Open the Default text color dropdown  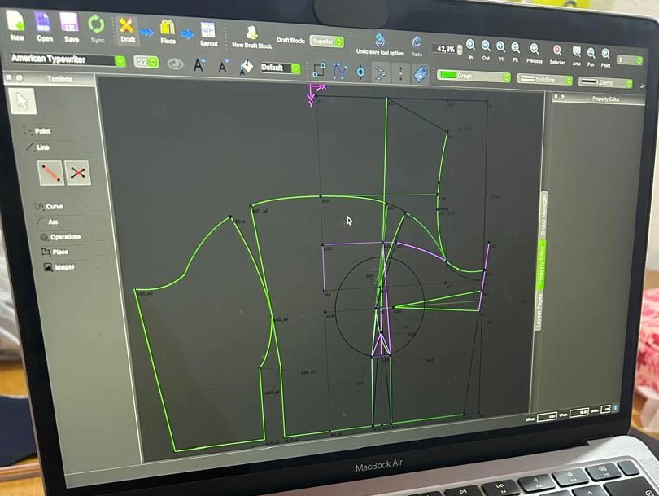point(281,68)
